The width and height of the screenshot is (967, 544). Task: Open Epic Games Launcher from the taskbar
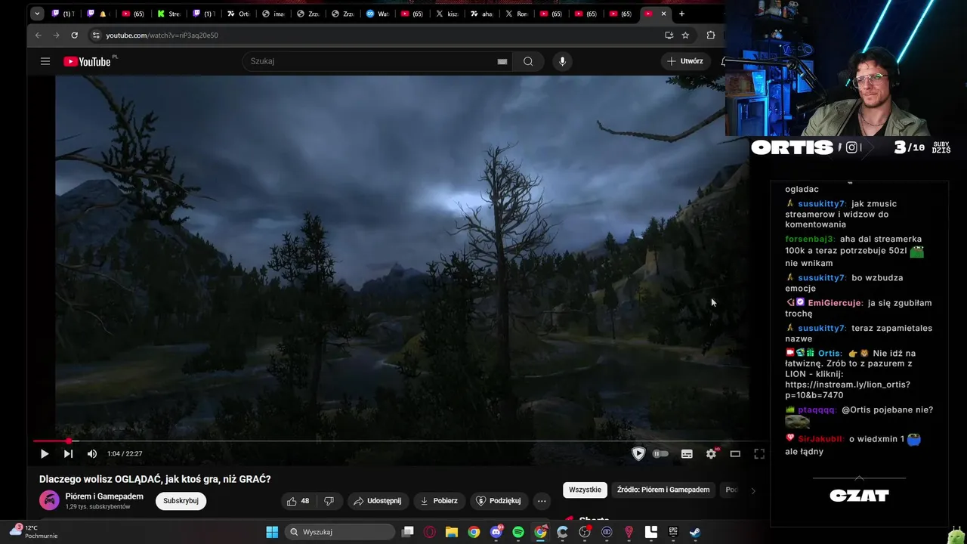pos(673,532)
